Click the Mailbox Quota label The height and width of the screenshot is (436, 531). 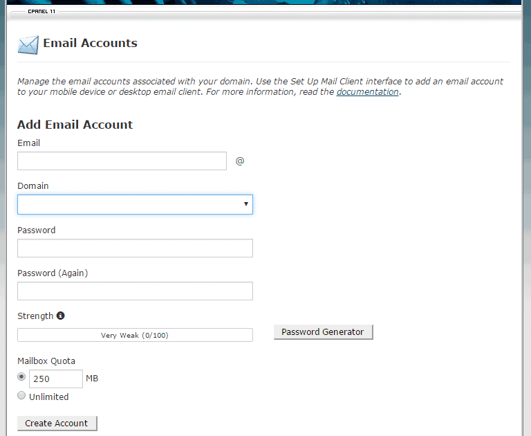point(46,361)
